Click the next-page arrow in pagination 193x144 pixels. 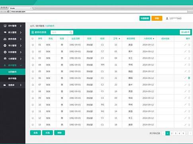pyautogui.click(x=190, y=133)
